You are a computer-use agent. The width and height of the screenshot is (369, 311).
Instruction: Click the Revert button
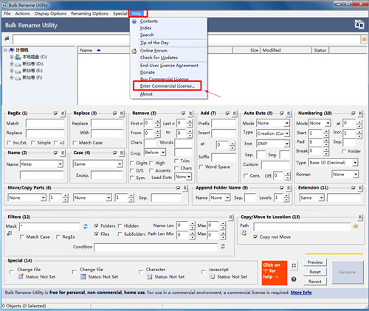(x=315, y=282)
